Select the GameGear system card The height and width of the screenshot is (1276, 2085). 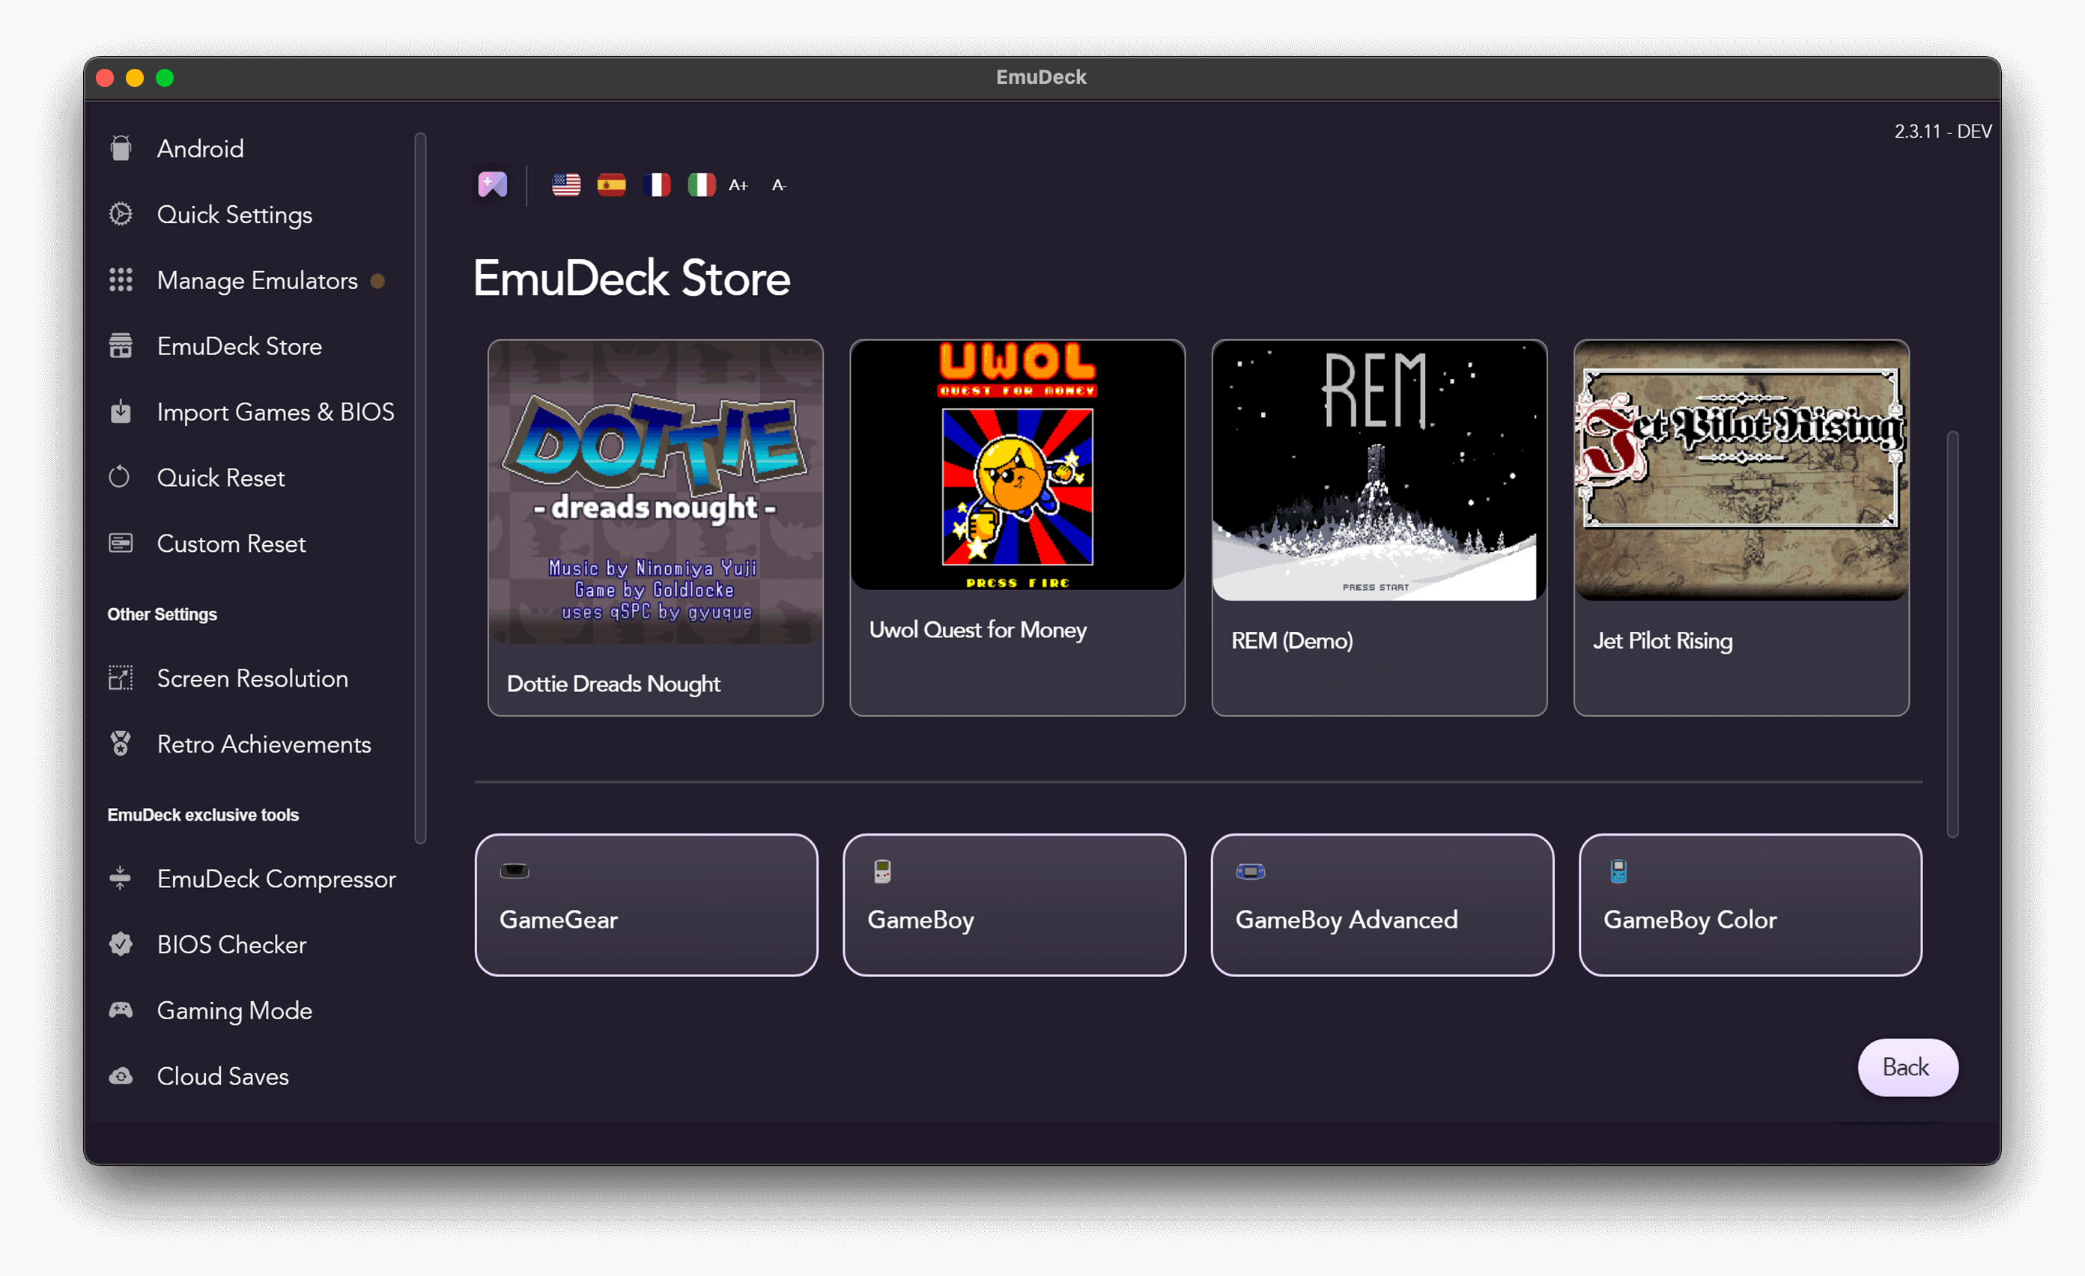tap(646, 905)
